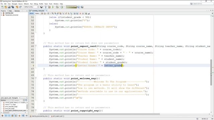Click the Comment icon in editor toolbar
The height and width of the screenshot is (120, 214).
86,13
